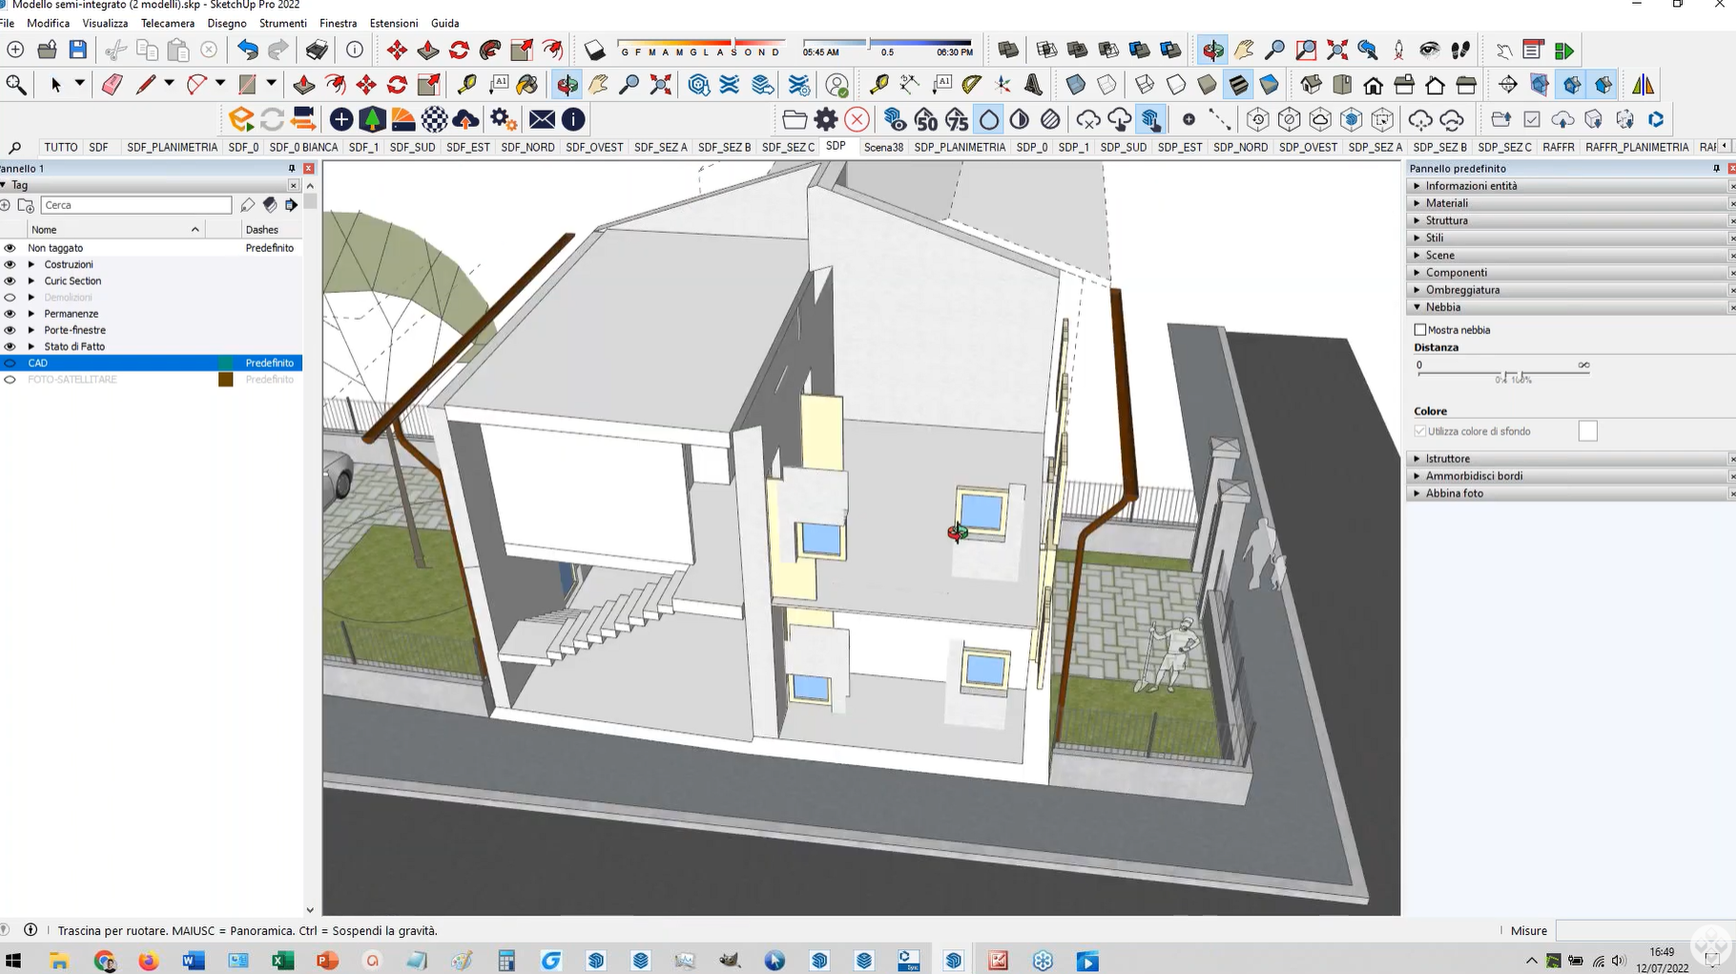Select the Walk footprints tool

(x=1460, y=51)
